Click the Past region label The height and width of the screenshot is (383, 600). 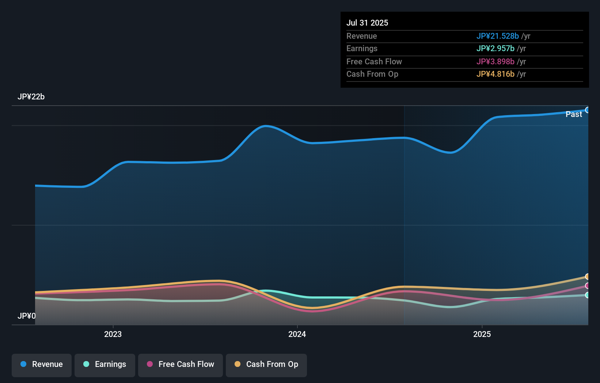pyautogui.click(x=574, y=114)
